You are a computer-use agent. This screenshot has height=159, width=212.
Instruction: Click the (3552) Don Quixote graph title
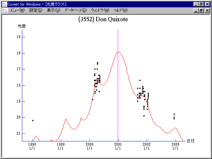(103, 19)
